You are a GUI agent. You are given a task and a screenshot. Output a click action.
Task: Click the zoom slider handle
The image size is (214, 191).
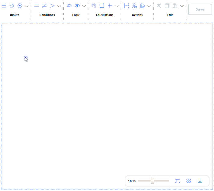click(x=153, y=181)
